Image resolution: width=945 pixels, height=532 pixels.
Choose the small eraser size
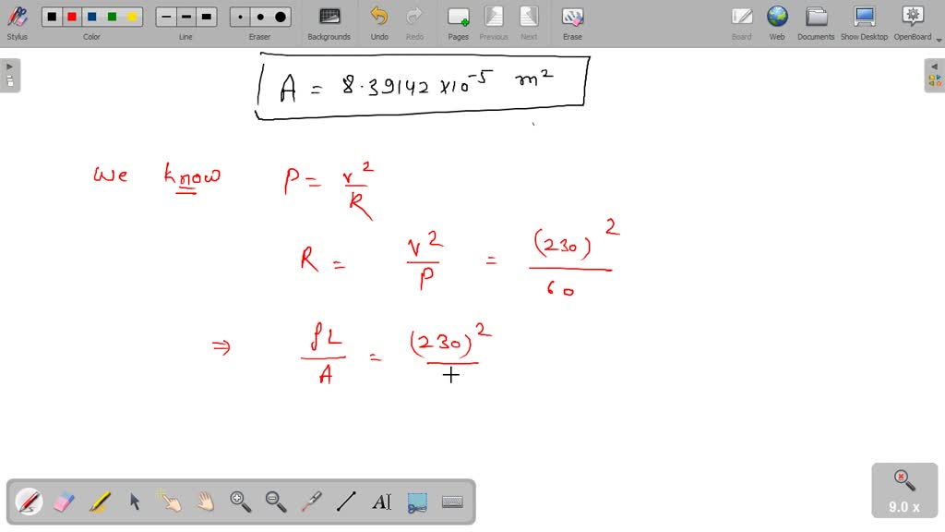tap(241, 17)
